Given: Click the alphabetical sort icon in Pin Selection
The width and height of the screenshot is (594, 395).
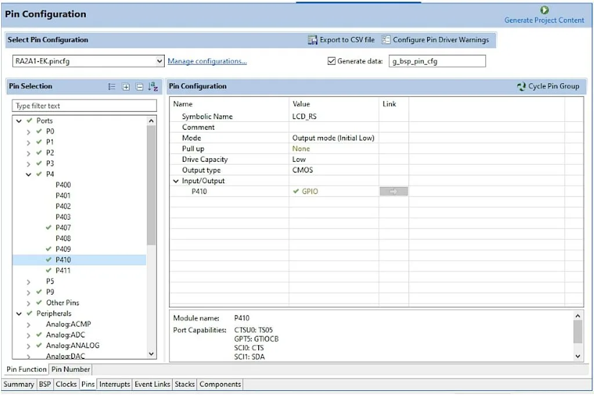Looking at the screenshot, I should pyautogui.click(x=153, y=86).
